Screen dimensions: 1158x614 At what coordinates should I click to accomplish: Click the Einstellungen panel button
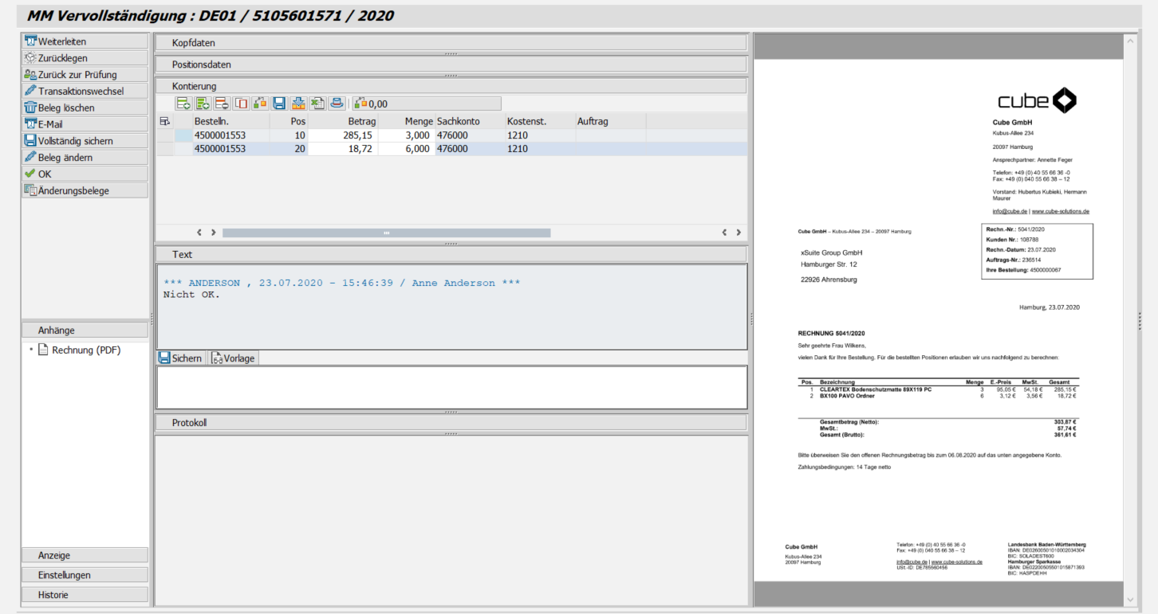tap(84, 574)
